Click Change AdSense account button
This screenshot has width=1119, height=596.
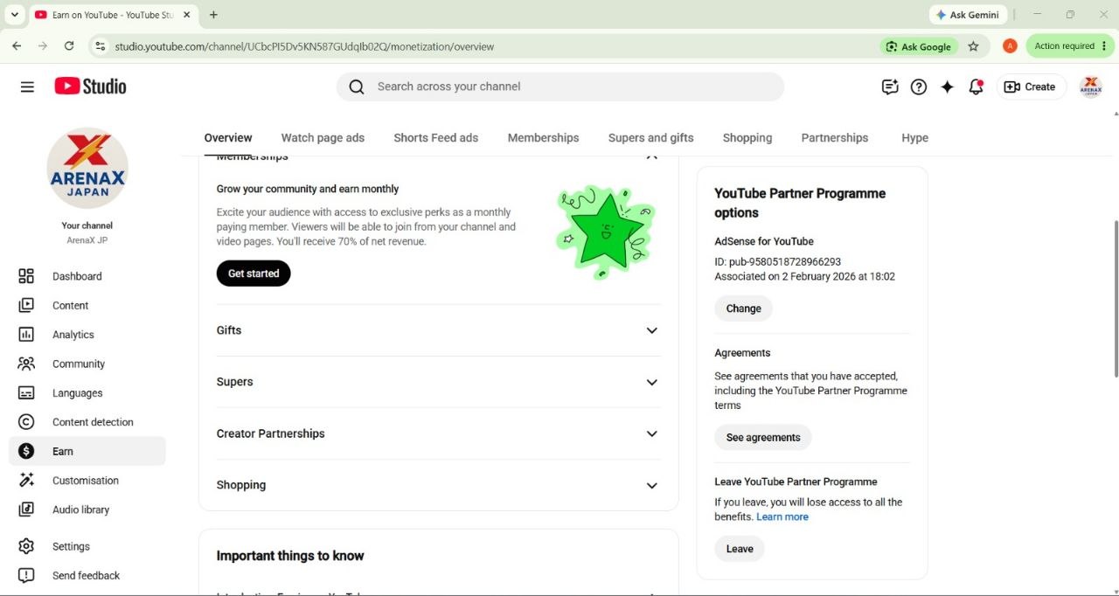point(743,308)
